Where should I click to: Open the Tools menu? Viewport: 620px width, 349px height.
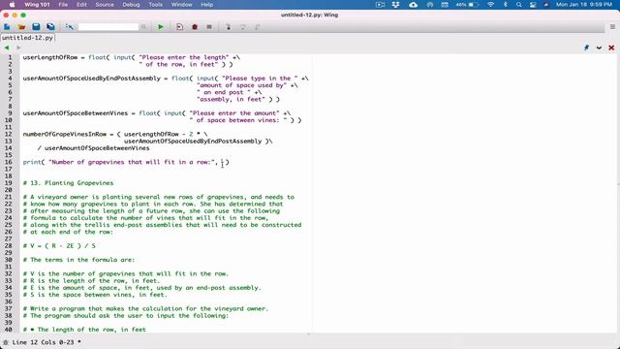(155, 5)
